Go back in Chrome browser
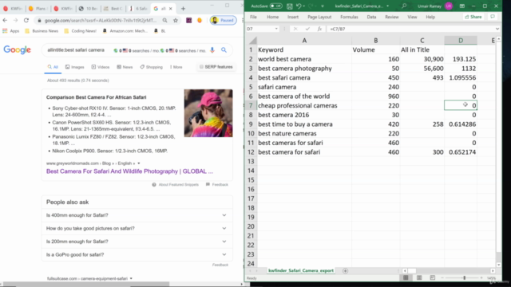The image size is (511, 287). tap(5, 20)
